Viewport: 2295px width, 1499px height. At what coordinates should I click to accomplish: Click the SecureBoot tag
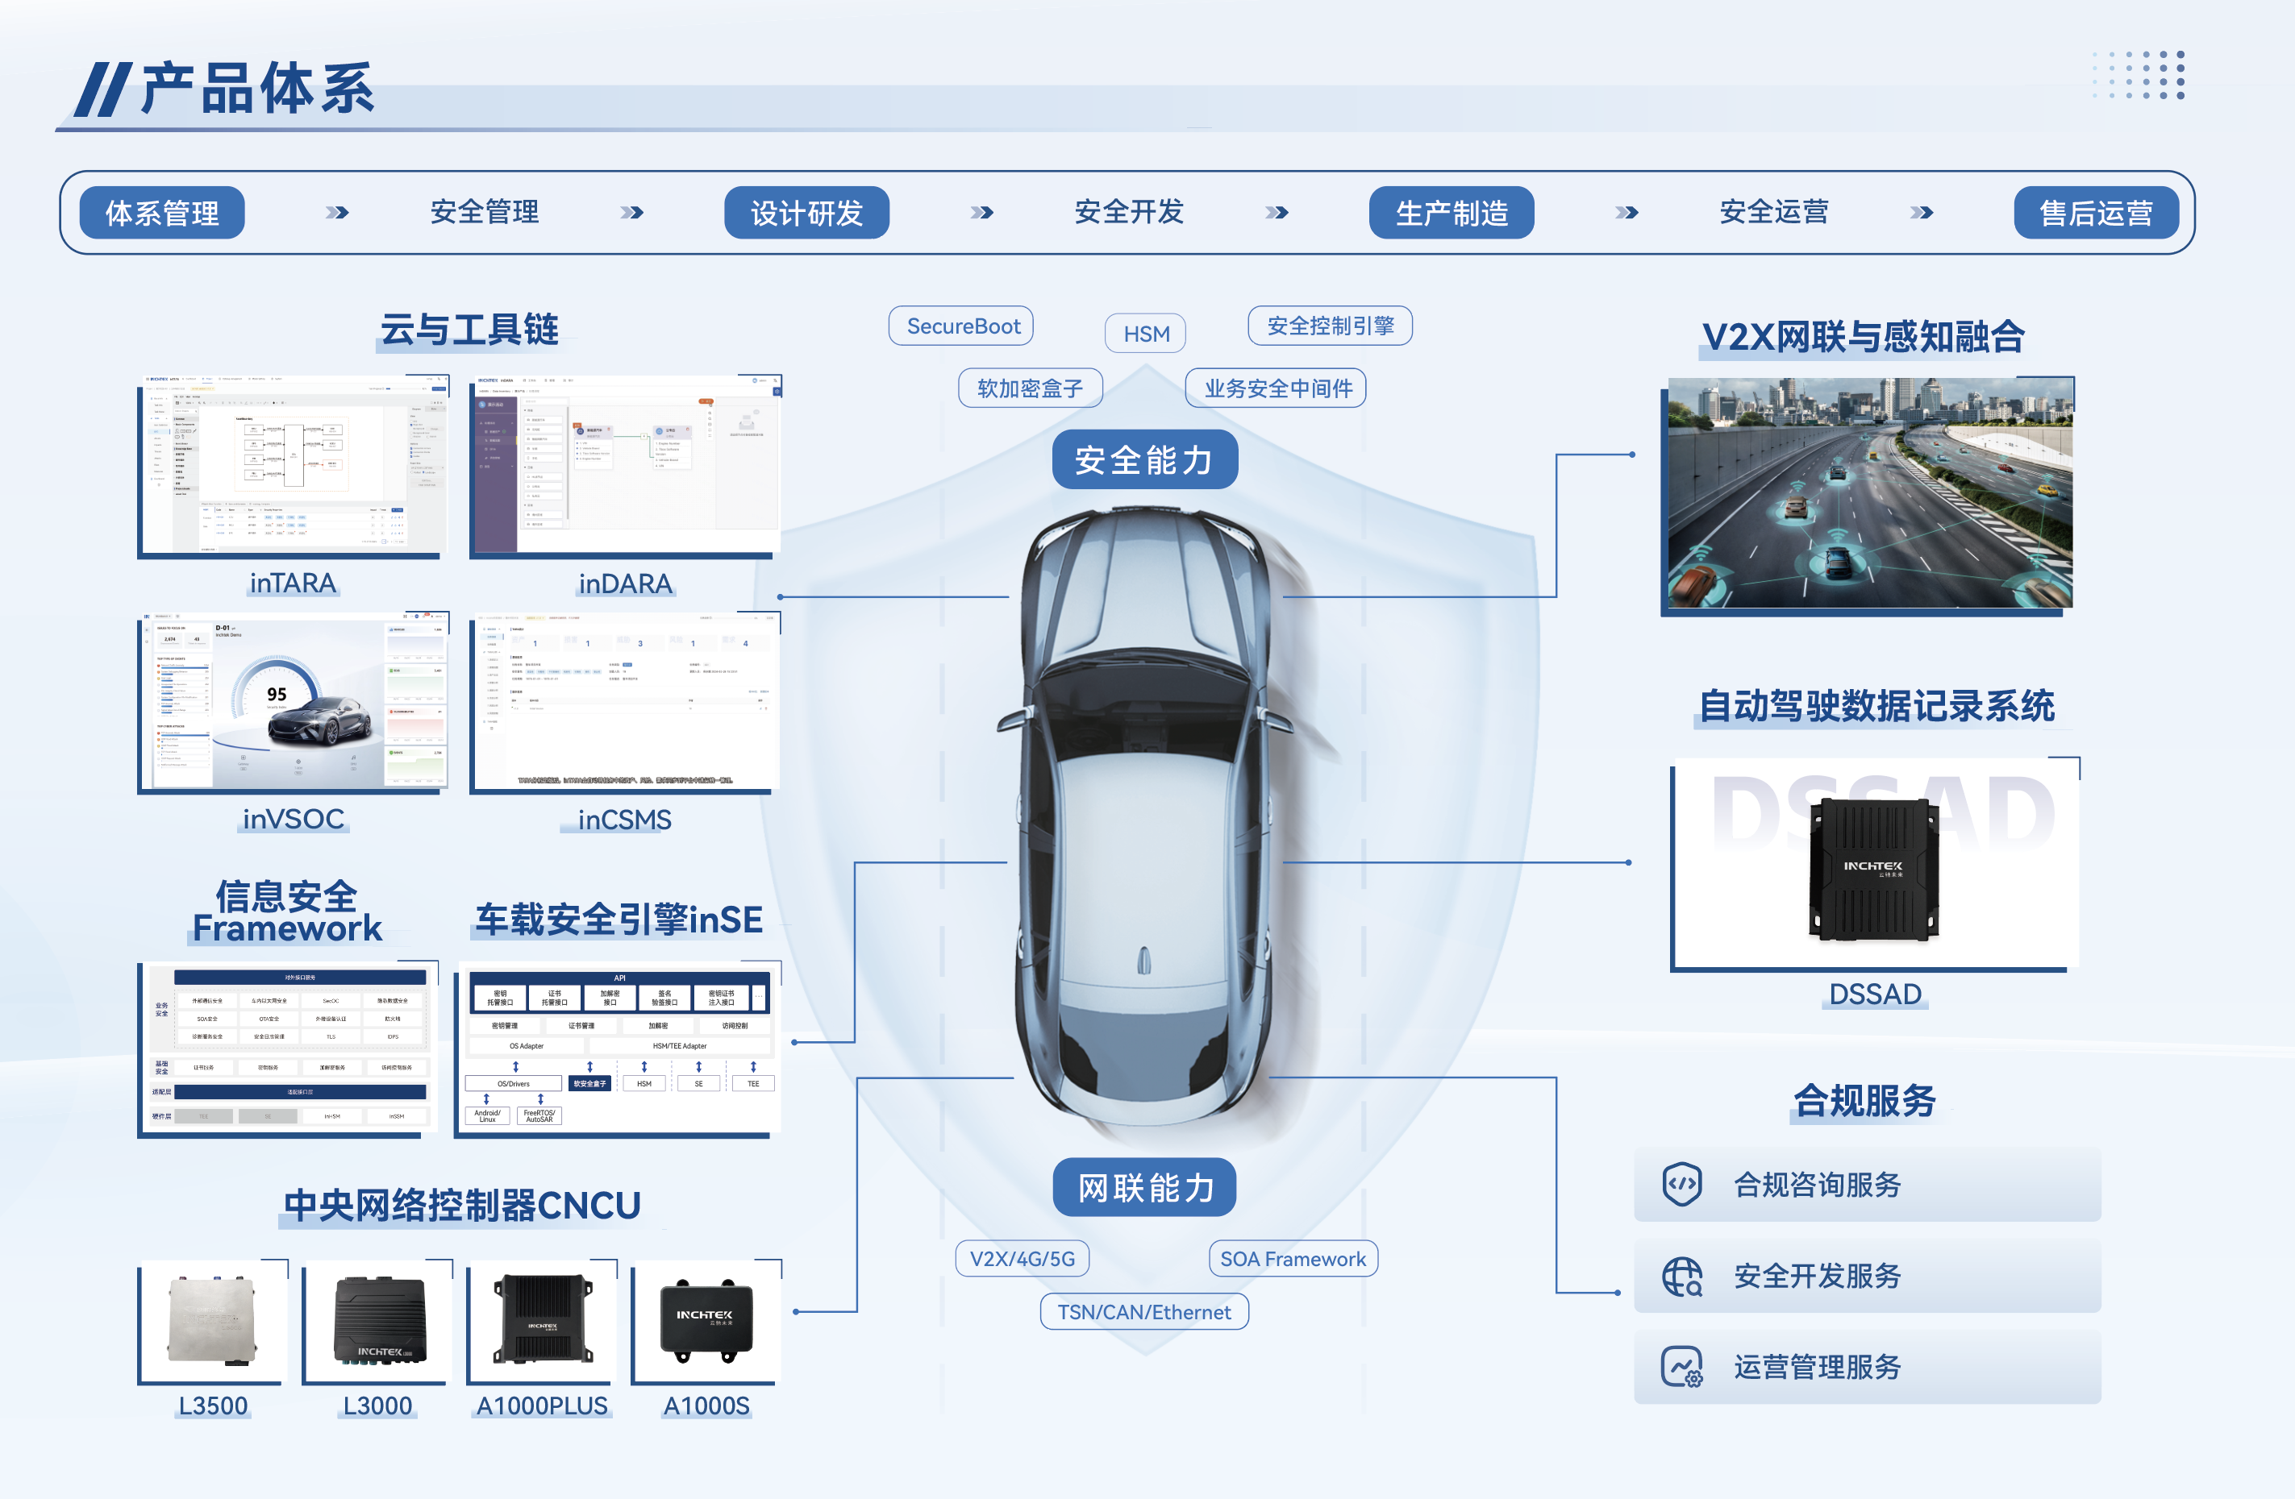pyautogui.click(x=961, y=326)
